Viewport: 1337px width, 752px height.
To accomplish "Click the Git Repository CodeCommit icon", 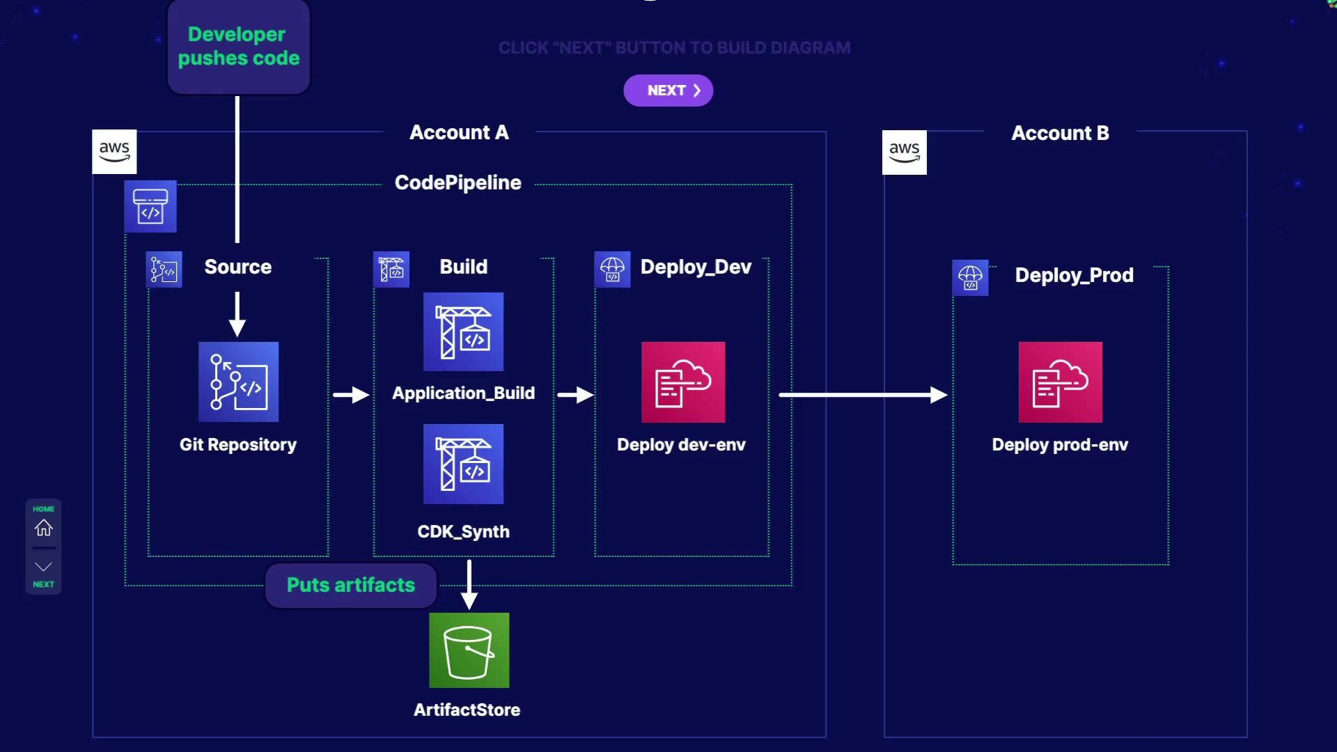I will point(238,382).
